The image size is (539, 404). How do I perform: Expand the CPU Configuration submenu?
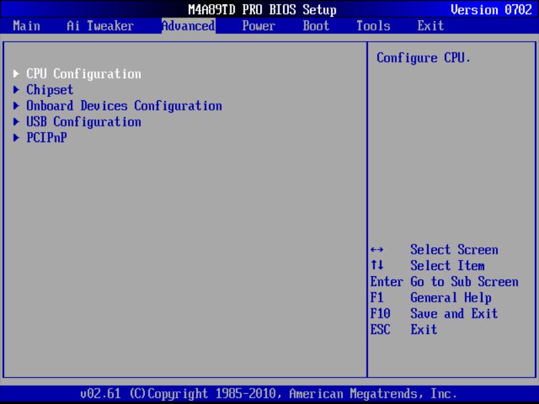click(x=84, y=74)
